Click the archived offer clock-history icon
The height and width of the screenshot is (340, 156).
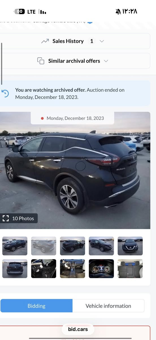click(5, 94)
